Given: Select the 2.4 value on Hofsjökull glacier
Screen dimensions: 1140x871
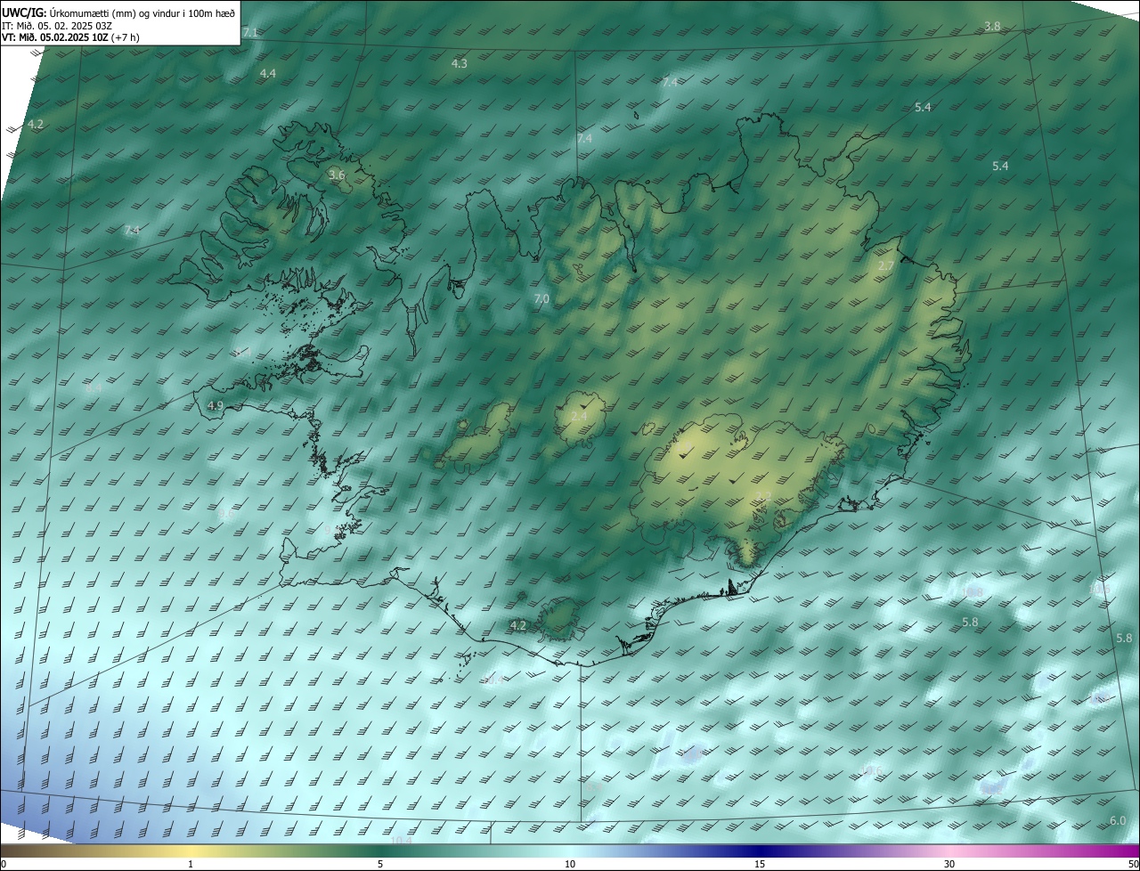Looking at the screenshot, I should tap(579, 416).
